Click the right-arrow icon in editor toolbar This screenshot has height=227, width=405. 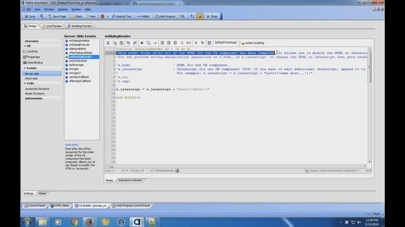tap(155, 43)
